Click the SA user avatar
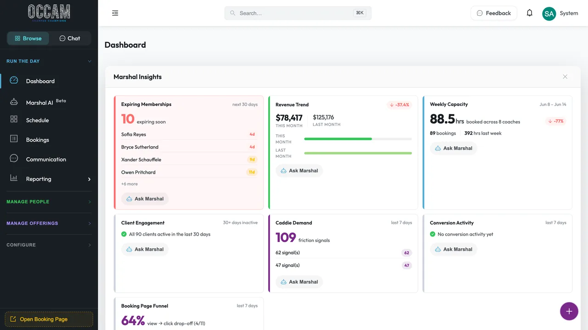 point(549,13)
